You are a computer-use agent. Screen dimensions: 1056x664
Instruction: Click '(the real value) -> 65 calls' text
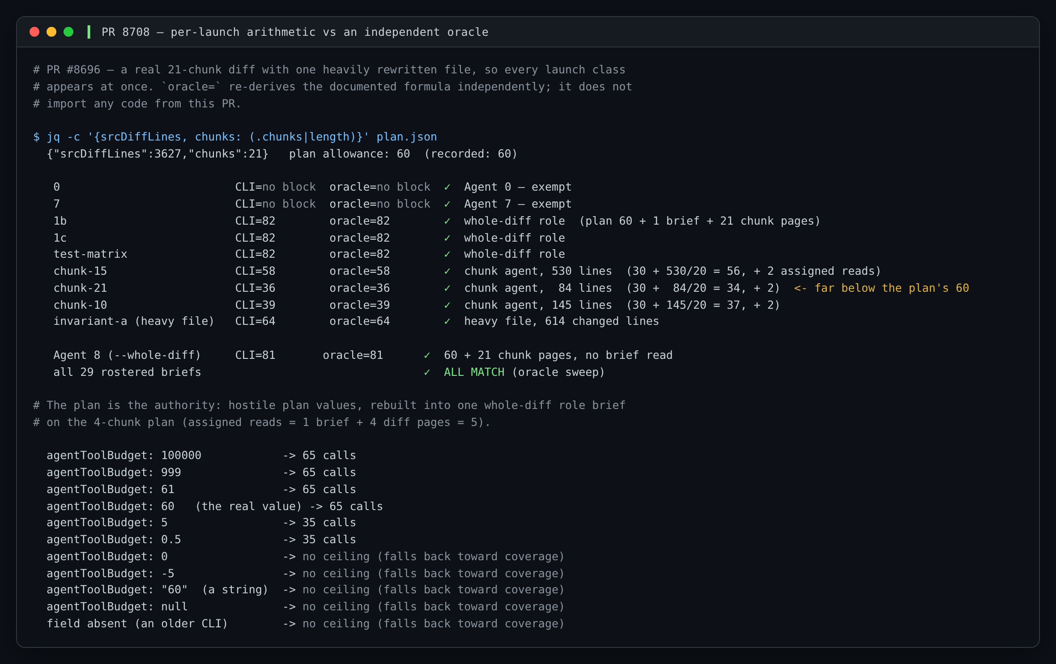coord(289,507)
